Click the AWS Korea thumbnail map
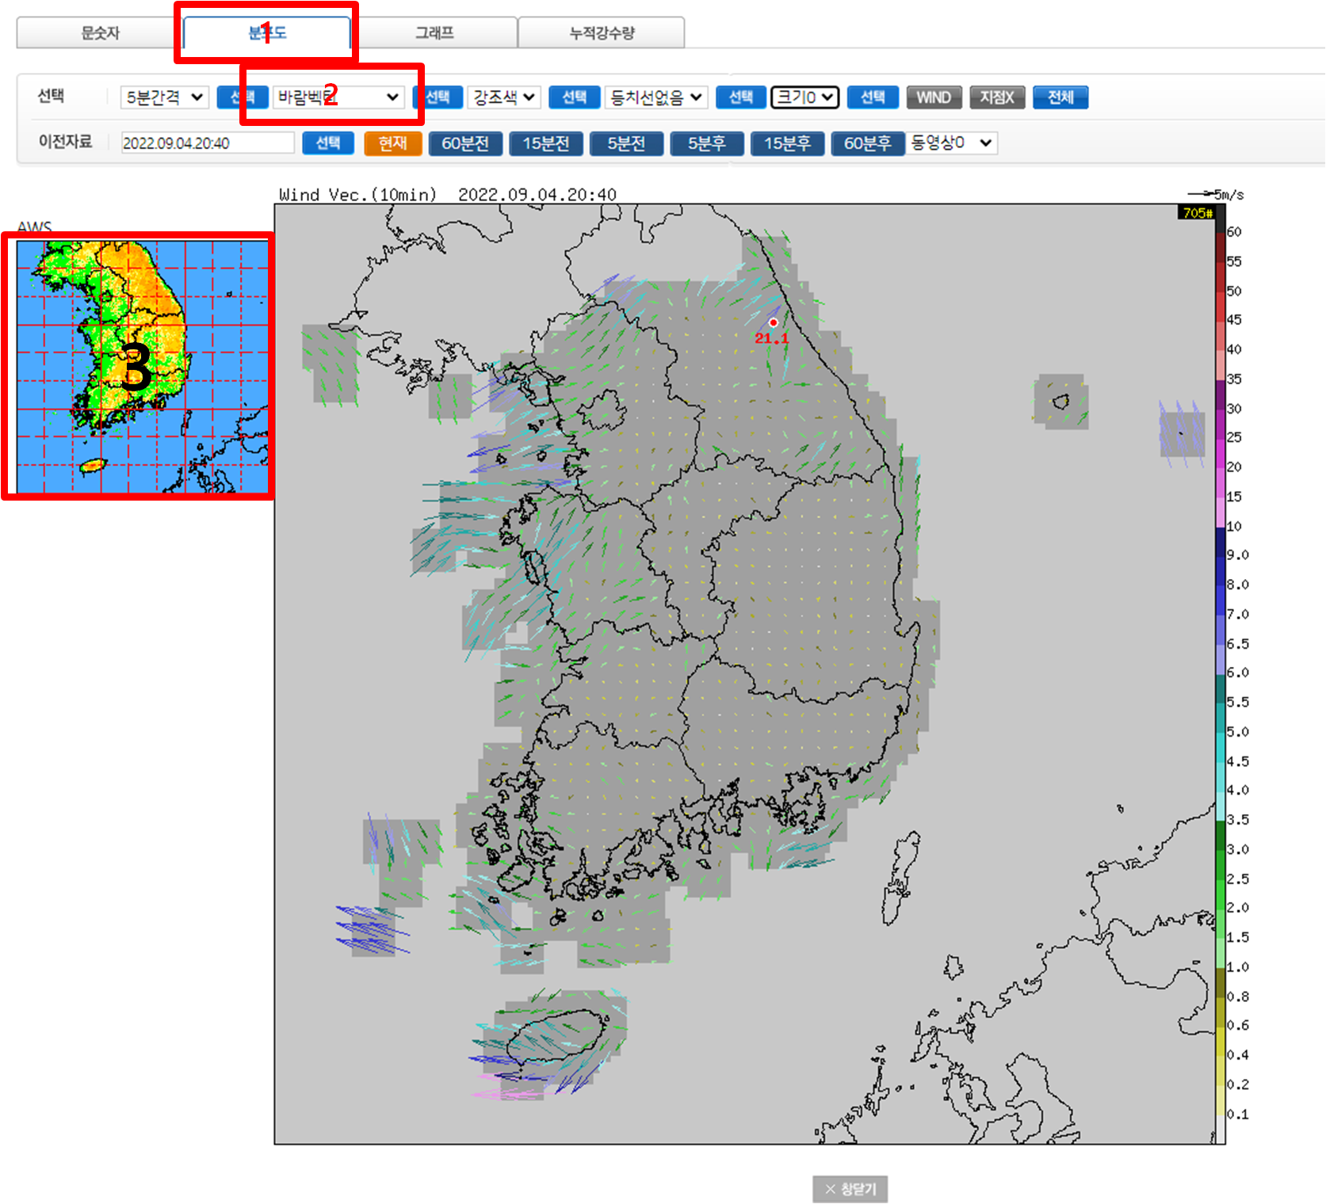Screen dimensions: 1326x1204 pyautogui.click(x=143, y=367)
